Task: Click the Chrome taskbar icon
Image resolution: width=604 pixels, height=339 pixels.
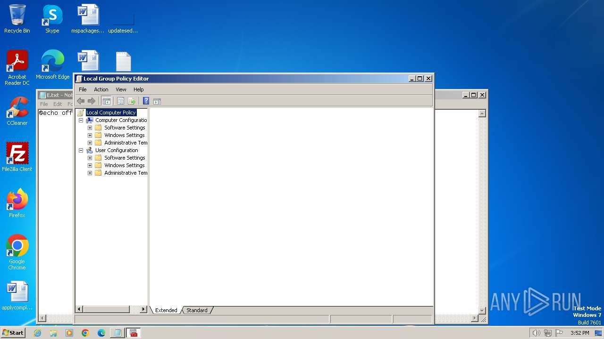Action: [x=85, y=333]
